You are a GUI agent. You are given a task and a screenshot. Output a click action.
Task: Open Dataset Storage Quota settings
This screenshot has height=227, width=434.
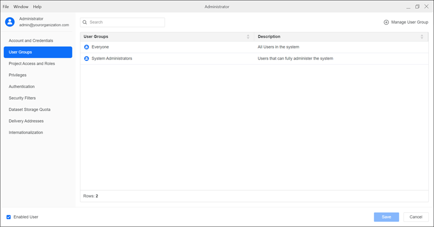pos(30,109)
